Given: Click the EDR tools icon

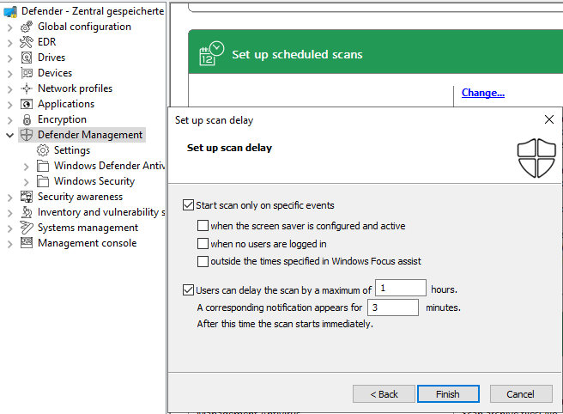Looking at the screenshot, I should pos(27,42).
